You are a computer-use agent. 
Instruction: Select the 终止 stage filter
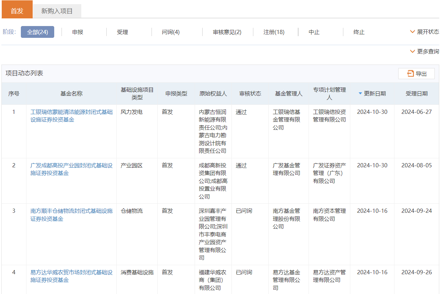click(359, 32)
